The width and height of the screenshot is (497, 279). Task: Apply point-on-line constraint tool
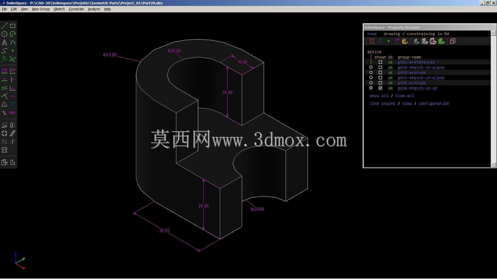tap(4, 96)
